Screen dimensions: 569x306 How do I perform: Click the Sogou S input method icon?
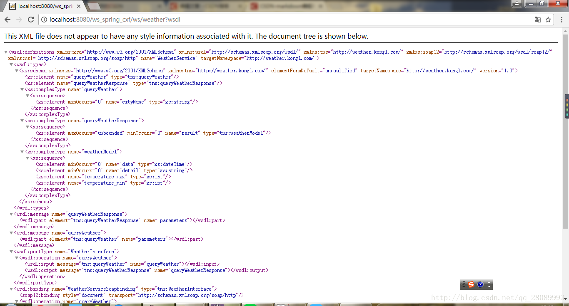click(x=471, y=284)
